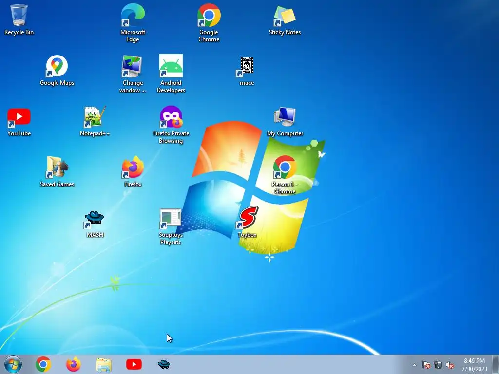
Task: Select the Saved Games folder icon
Action: pyautogui.click(x=57, y=172)
